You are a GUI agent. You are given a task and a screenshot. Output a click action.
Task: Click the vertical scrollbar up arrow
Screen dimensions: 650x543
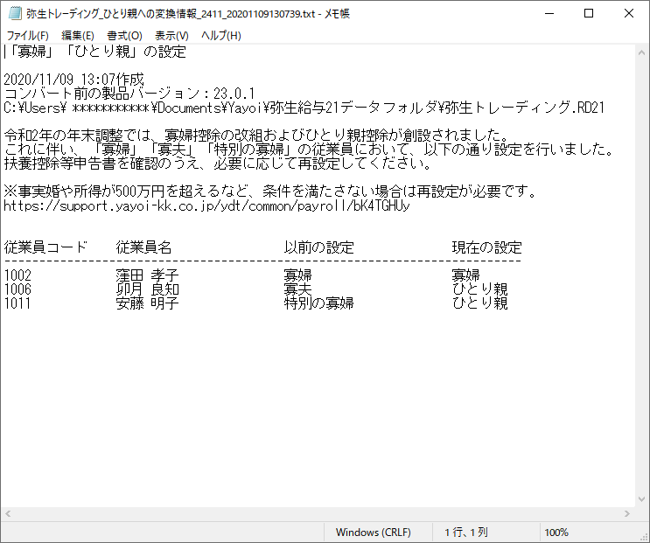[x=641, y=53]
